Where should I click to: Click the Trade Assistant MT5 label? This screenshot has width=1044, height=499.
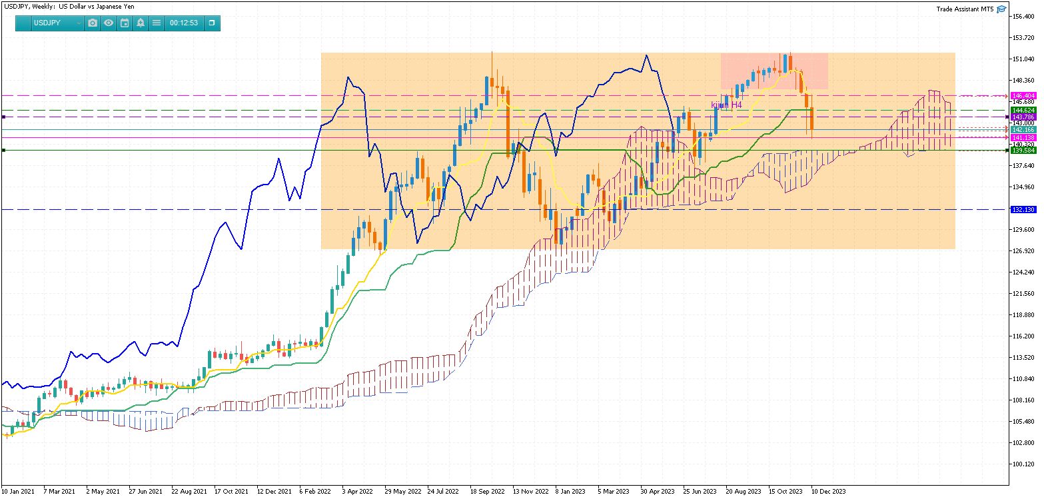pyautogui.click(x=964, y=9)
